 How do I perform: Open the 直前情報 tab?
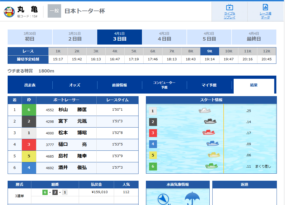[x=119, y=85]
